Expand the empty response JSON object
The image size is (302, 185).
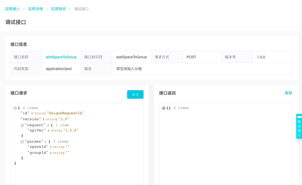coord(164,108)
